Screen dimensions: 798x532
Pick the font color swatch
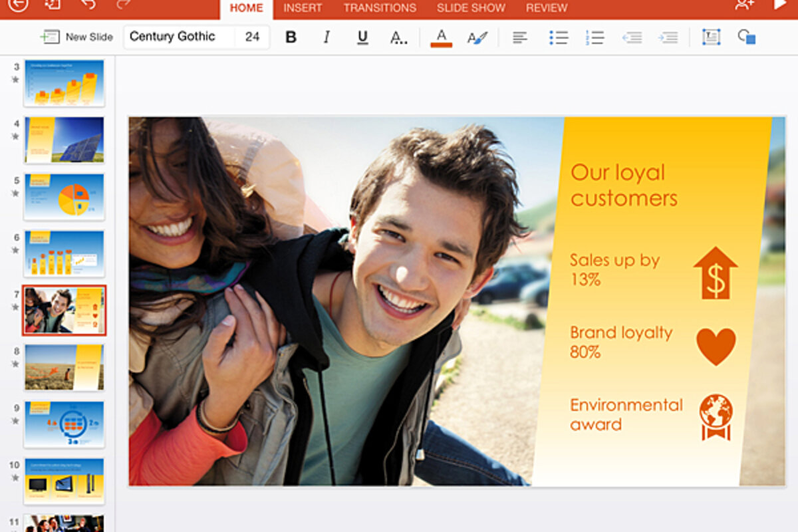click(x=442, y=37)
